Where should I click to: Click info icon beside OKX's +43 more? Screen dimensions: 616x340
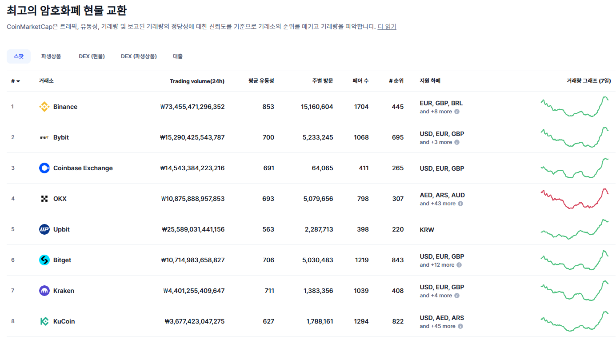[x=460, y=204]
